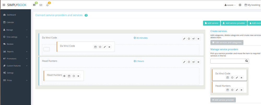Click the hamburger menu icon beside the SimplyBook logo
Image resolution: width=261 pixels, height=105 pixels.
[x=4, y=5]
